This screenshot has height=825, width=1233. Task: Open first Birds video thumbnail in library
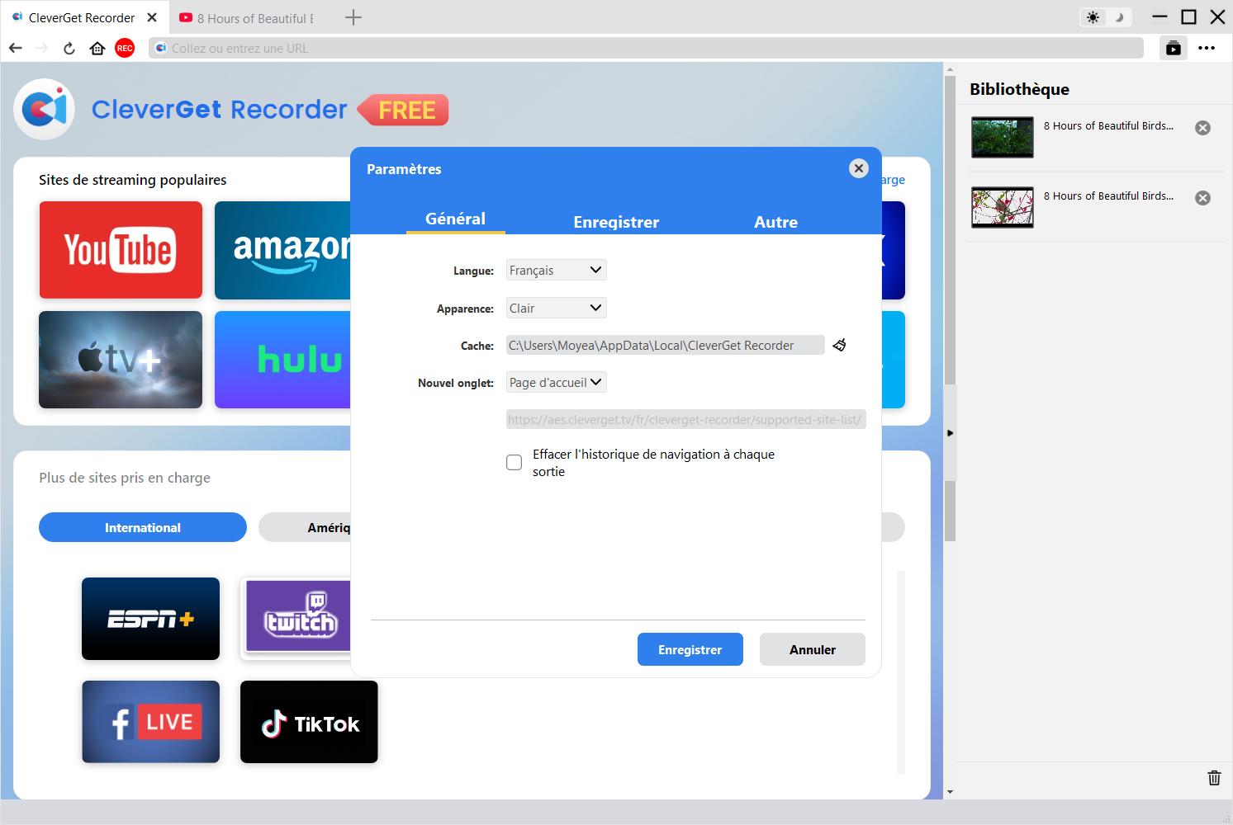click(x=1002, y=137)
